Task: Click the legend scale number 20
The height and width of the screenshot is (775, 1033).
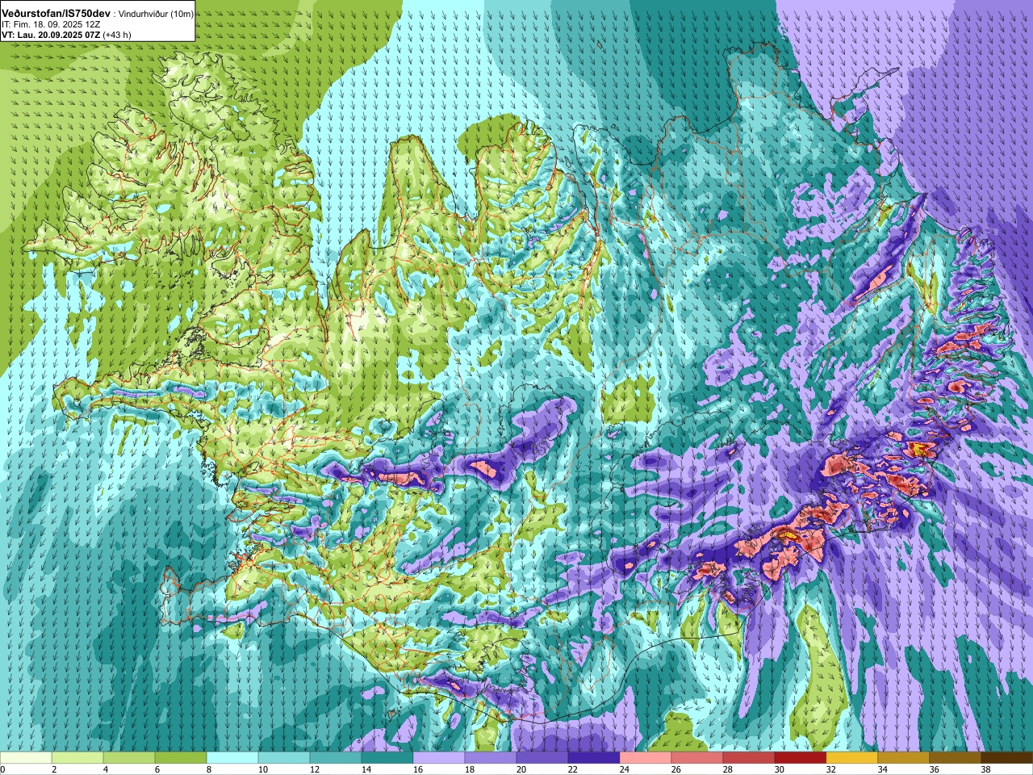Action: [521, 769]
